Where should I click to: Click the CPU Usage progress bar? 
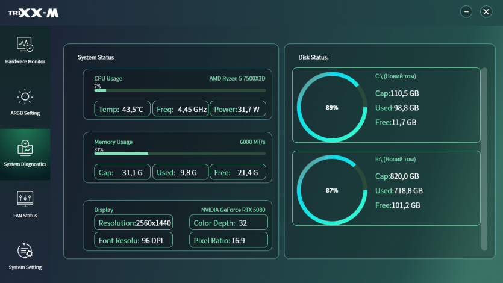pos(180,90)
